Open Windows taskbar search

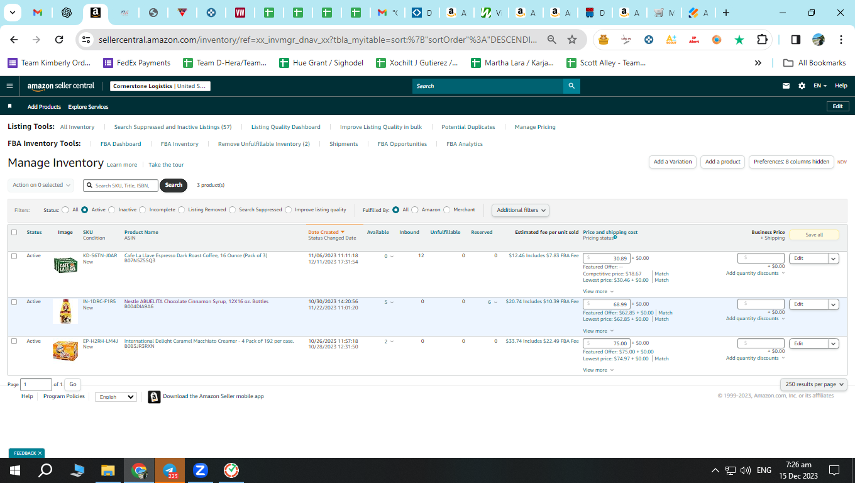[45, 470]
